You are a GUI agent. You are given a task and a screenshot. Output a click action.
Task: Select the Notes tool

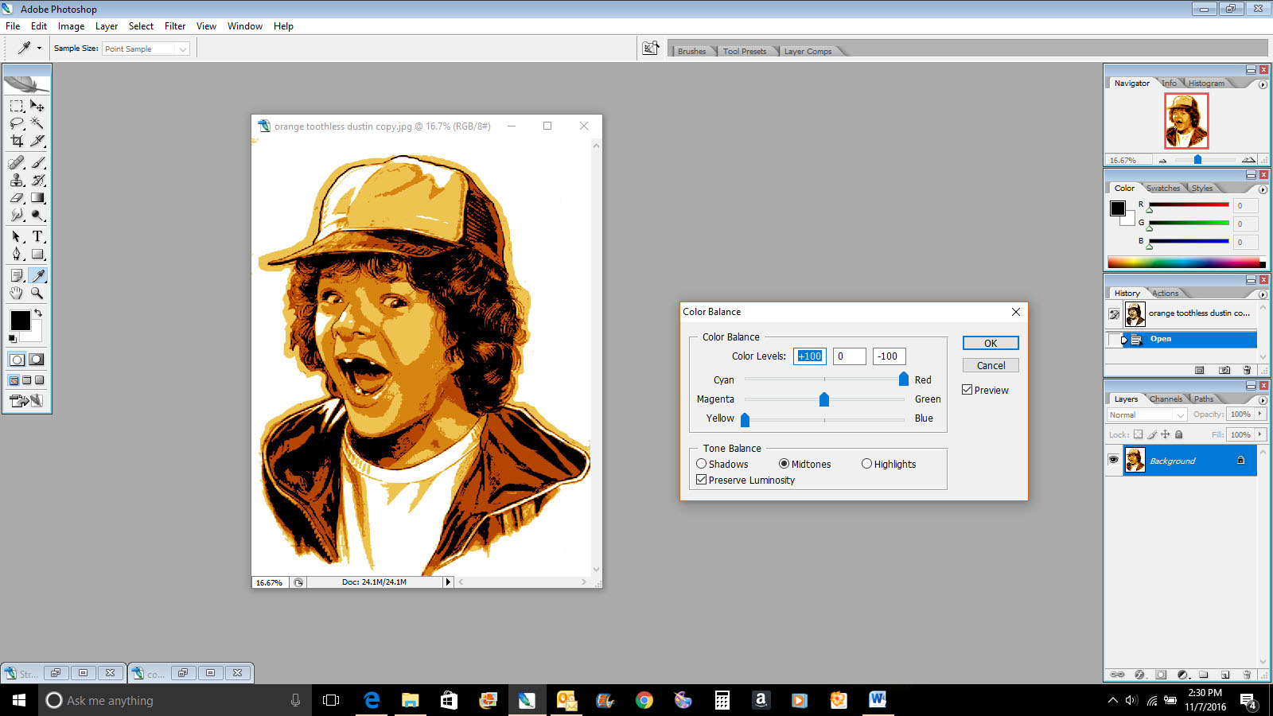17,275
